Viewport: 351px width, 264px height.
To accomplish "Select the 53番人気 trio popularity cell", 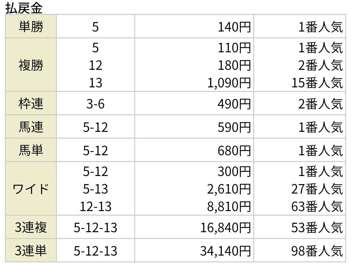I will point(317,228).
